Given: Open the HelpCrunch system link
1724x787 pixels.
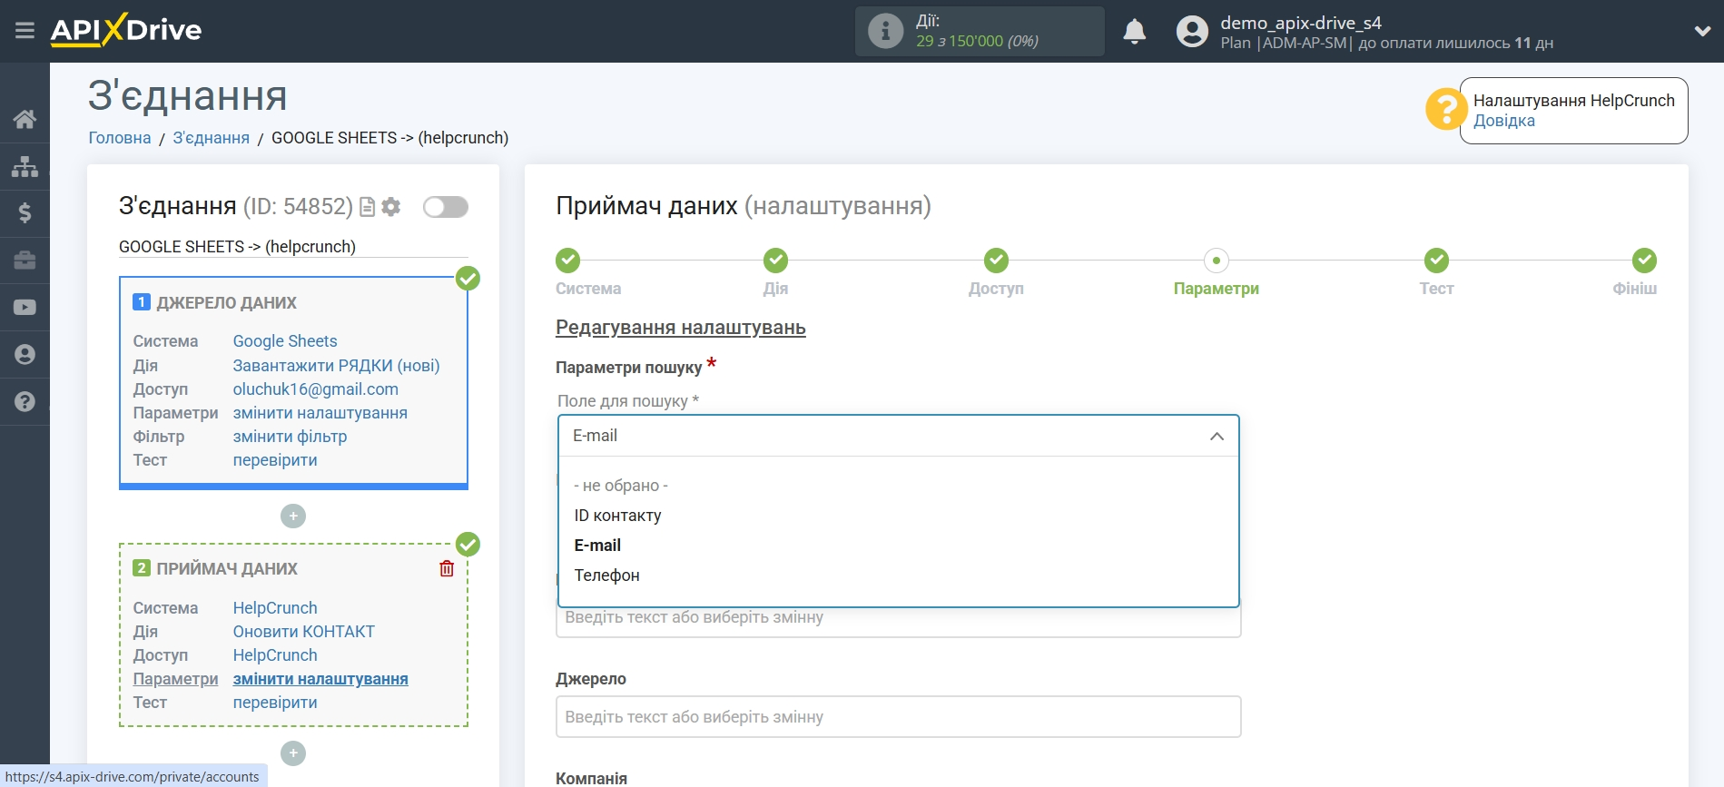Looking at the screenshot, I should [275, 608].
